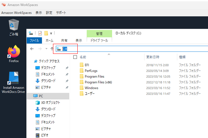The width and height of the screenshot is (208, 138).
Task: Click the New Folder quick access icon
Action: (46, 33)
